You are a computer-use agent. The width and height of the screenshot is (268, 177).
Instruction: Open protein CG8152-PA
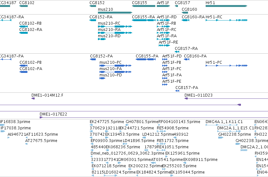(101, 56)
